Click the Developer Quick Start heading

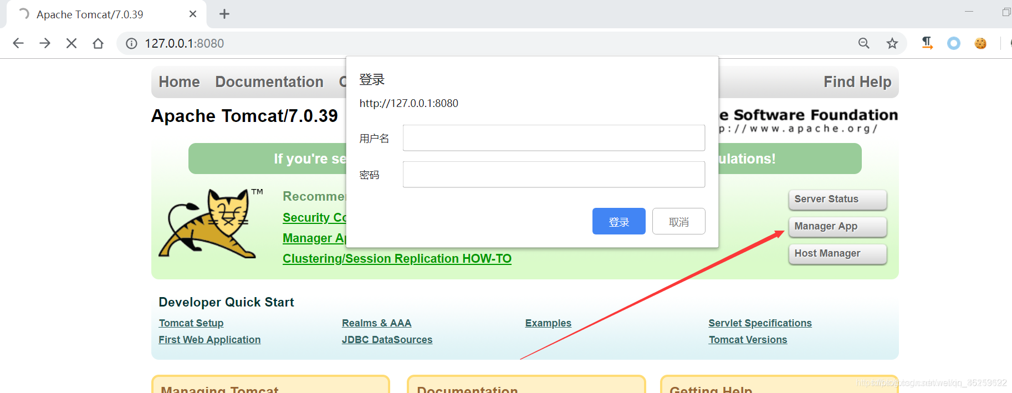226,302
